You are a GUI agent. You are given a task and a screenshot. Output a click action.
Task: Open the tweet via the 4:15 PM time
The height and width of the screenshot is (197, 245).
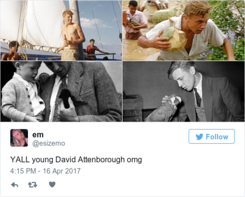(23, 171)
